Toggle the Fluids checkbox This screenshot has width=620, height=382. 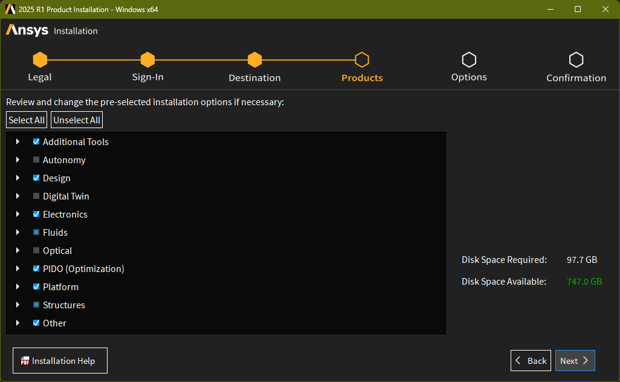[36, 233]
